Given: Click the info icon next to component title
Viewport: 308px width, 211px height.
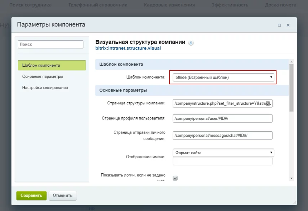Looking at the screenshot, I should 191,43.
